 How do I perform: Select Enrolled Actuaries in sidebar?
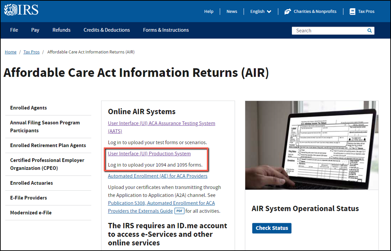pos(31,183)
